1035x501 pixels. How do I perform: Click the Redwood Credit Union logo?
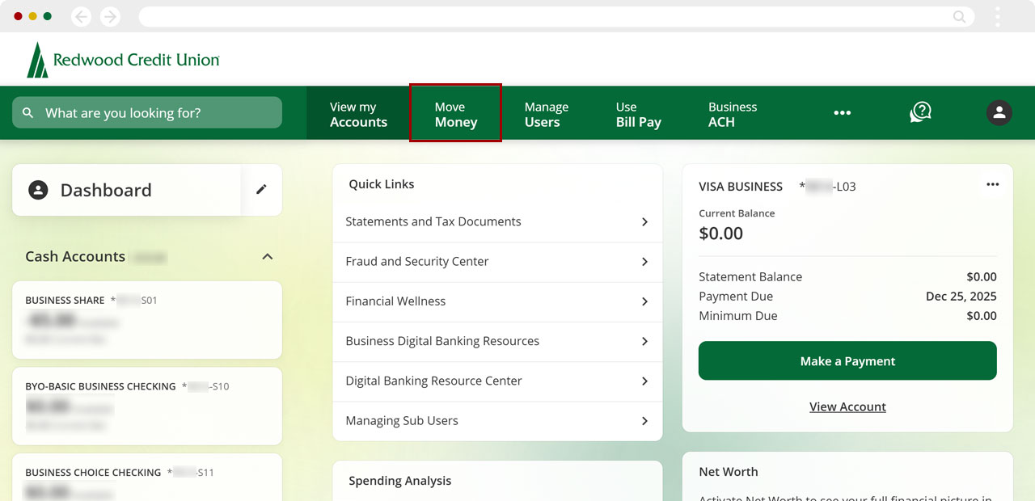pos(123,60)
